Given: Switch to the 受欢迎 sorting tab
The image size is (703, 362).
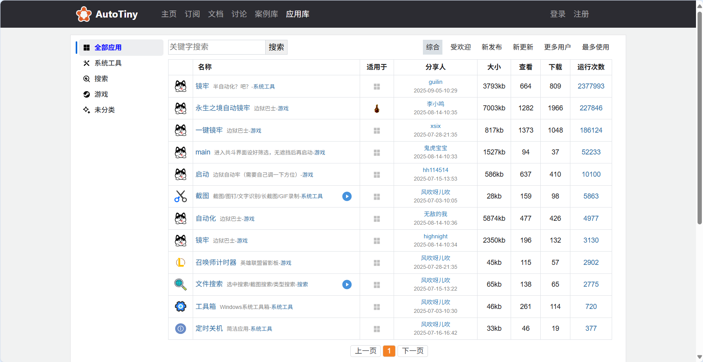Looking at the screenshot, I should pos(460,47).
